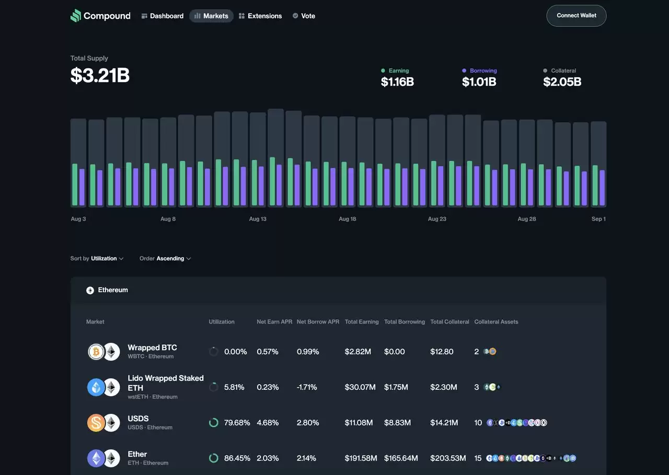Click the Ethereum network icon in section header
The width and height of the screenshot is (669, 475).
[90, 291]
